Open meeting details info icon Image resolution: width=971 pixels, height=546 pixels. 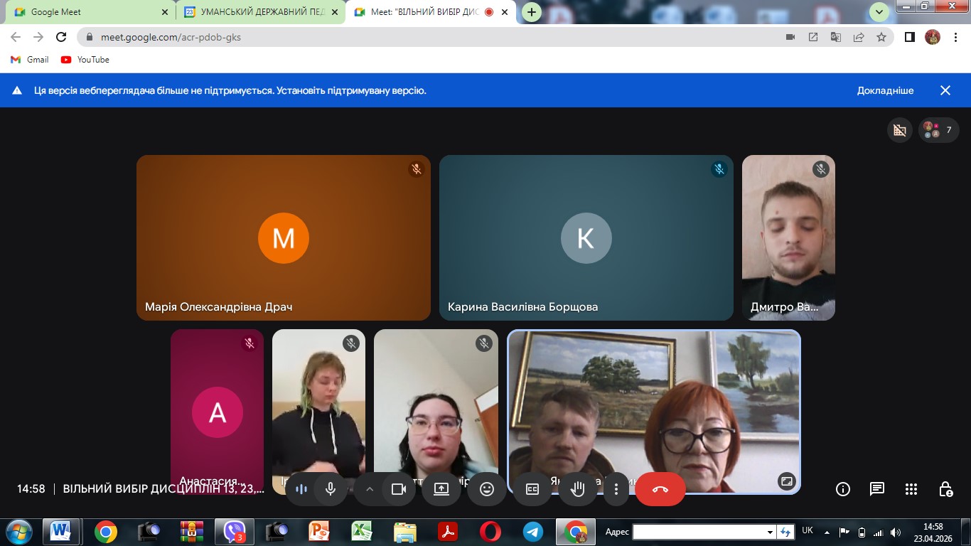coord(843,489)
